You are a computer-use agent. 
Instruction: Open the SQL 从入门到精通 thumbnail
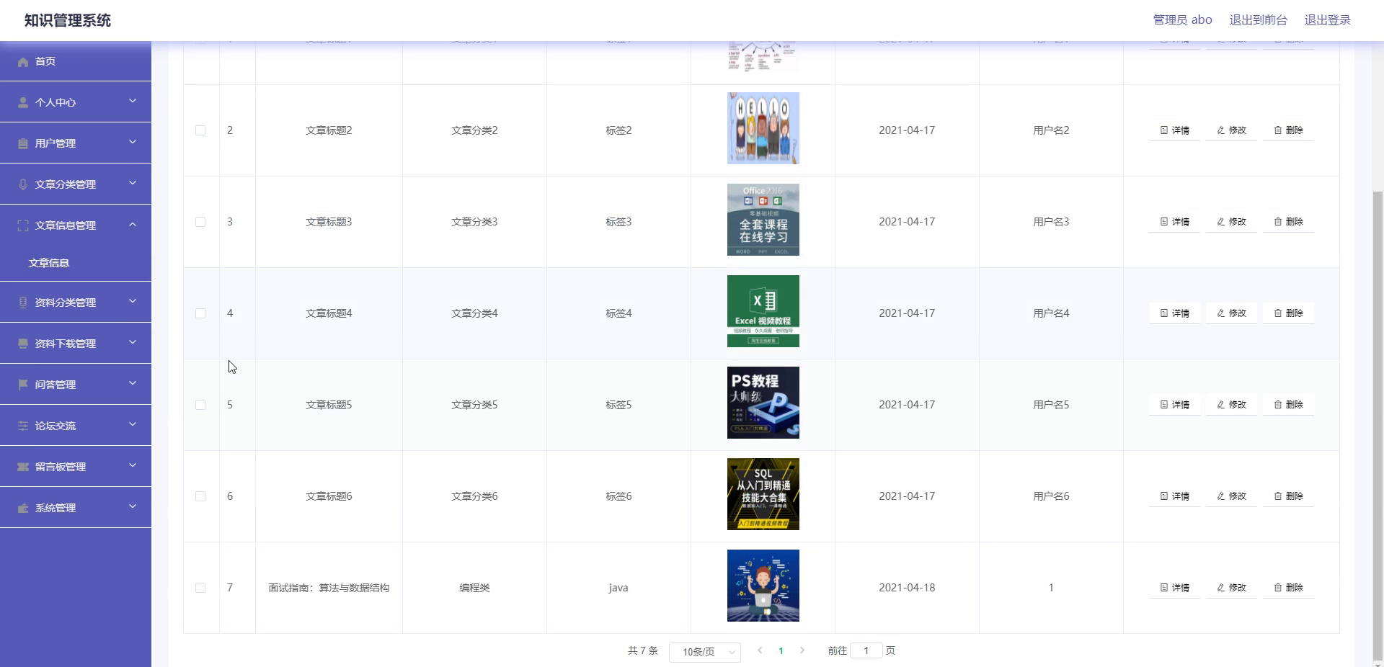(763, 494)
